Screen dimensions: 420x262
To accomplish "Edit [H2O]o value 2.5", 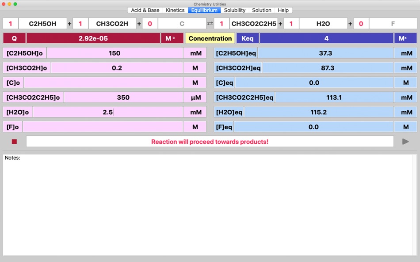I will tap(108, 112).
